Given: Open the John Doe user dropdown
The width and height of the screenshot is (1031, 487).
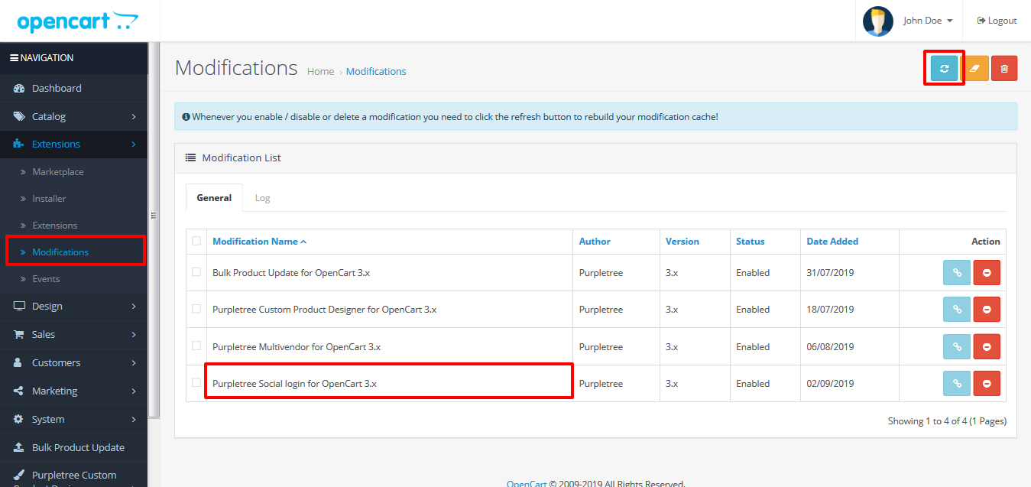Looking at the screenshot, I should pos(928,21).
